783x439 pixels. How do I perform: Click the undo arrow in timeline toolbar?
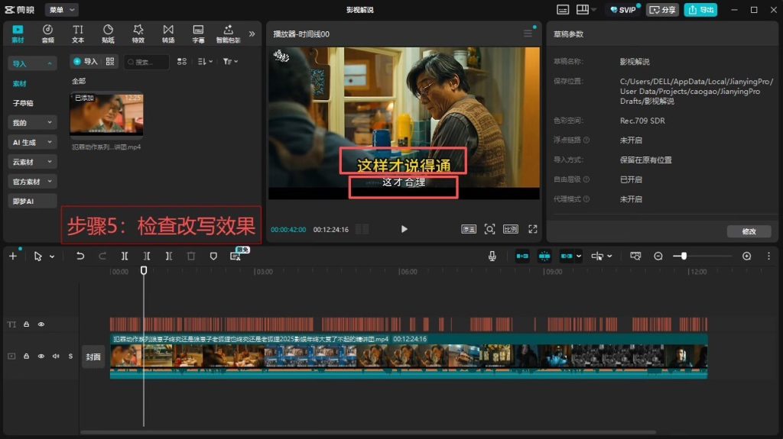(x=80, y=256)
